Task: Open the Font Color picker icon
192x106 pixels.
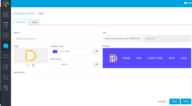Action: pos(96,64)
